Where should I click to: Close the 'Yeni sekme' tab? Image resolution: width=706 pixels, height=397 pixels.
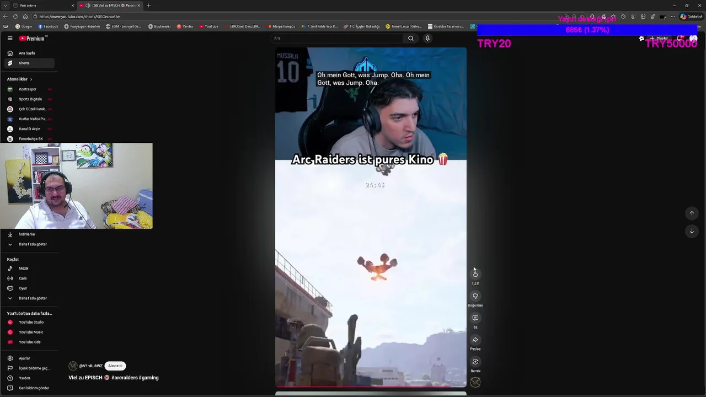point(72,6)
